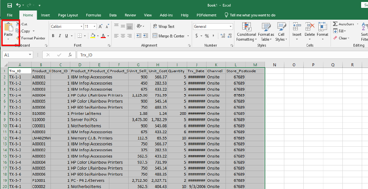Open the Number Format dropdown showing General

[x=213, y=26]
